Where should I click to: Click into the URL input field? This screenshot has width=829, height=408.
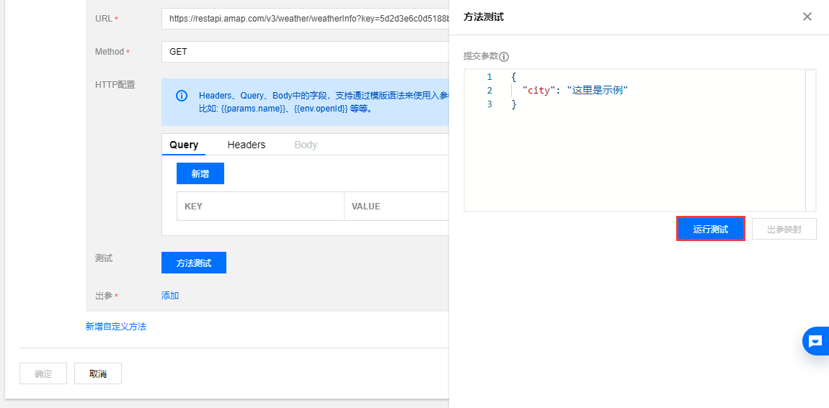pyautogui.click(x=305, y=19)
